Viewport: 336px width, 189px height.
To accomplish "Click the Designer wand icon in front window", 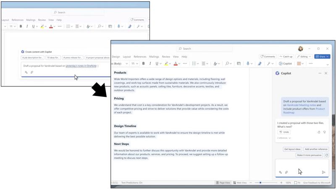I will click(268, 64).
